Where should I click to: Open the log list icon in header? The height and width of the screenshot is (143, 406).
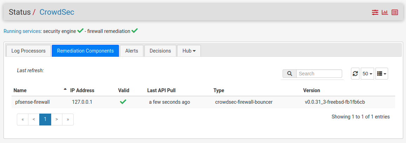pos(395,12)
